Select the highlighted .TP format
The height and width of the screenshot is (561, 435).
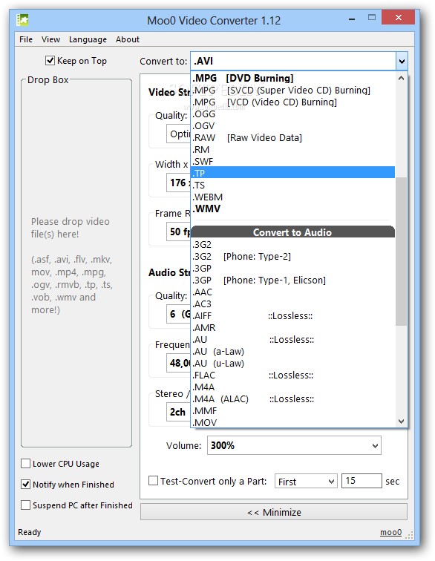(x=293, y=173)
